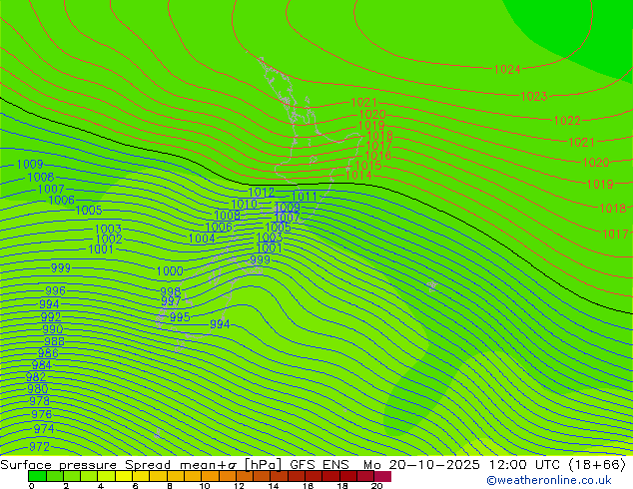Click the blue 982 isobar label
The width and height of the screenshot is (633, 489).
pos(36,377)
